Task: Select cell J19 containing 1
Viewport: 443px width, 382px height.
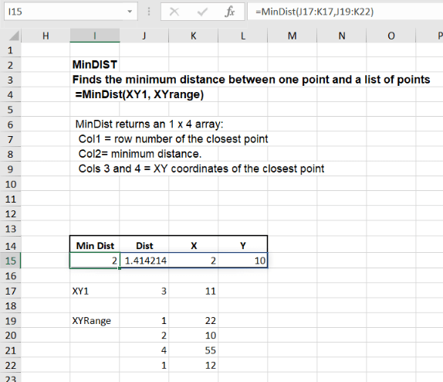Action: pos(144,321)
